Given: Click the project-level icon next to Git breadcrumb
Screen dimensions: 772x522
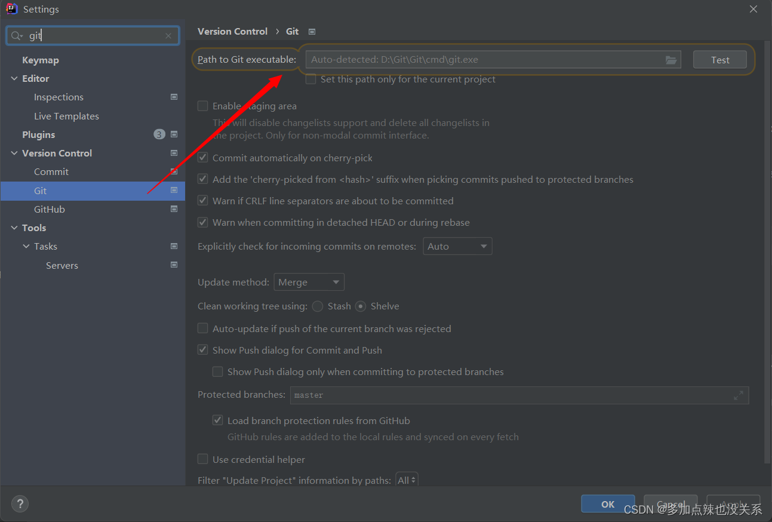Looking at the screenshot, I should click(312, 32).
